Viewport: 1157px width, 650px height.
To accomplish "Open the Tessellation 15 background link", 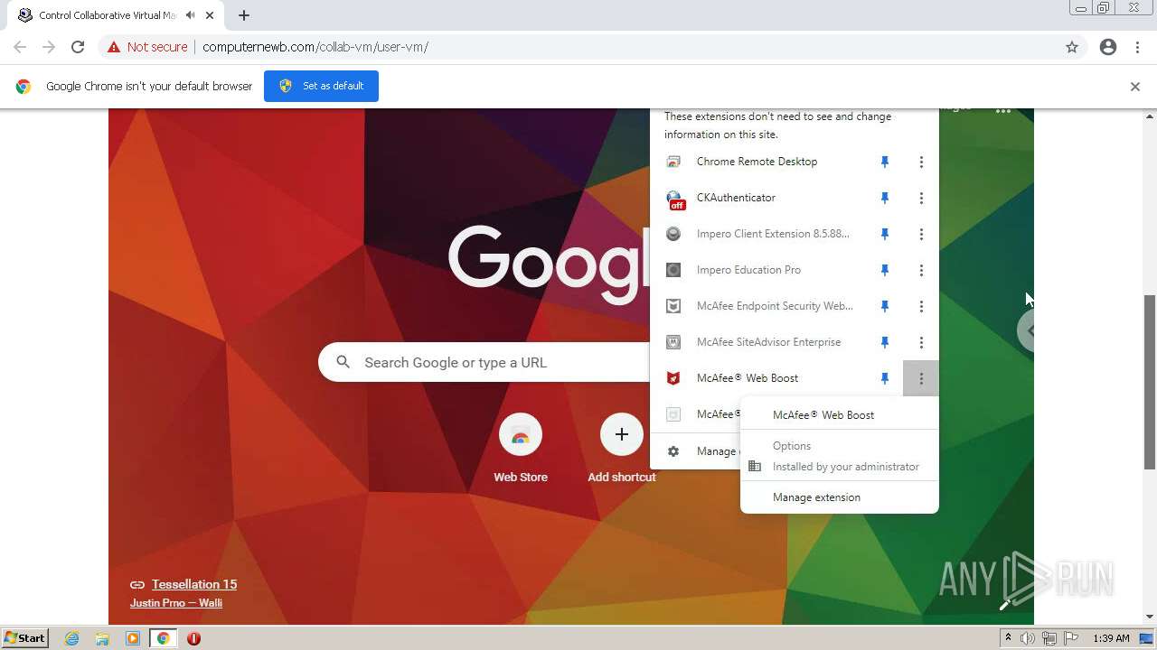I will click(x=194, y=584).
